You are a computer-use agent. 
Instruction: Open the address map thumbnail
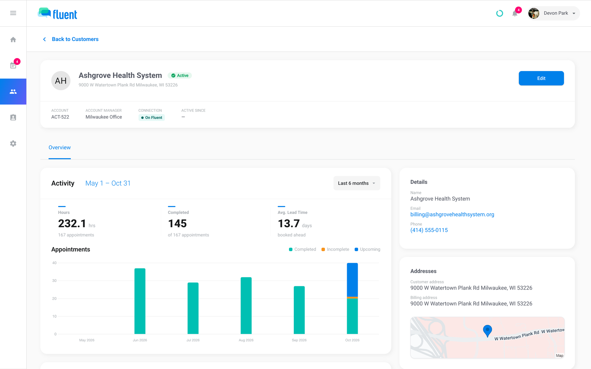tap(487, 338)
